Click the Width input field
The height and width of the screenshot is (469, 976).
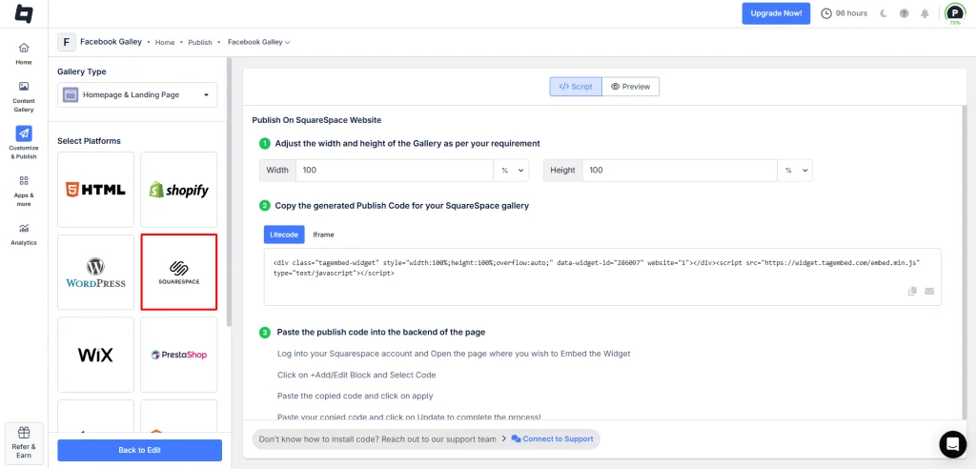click(x=395, y=170)
